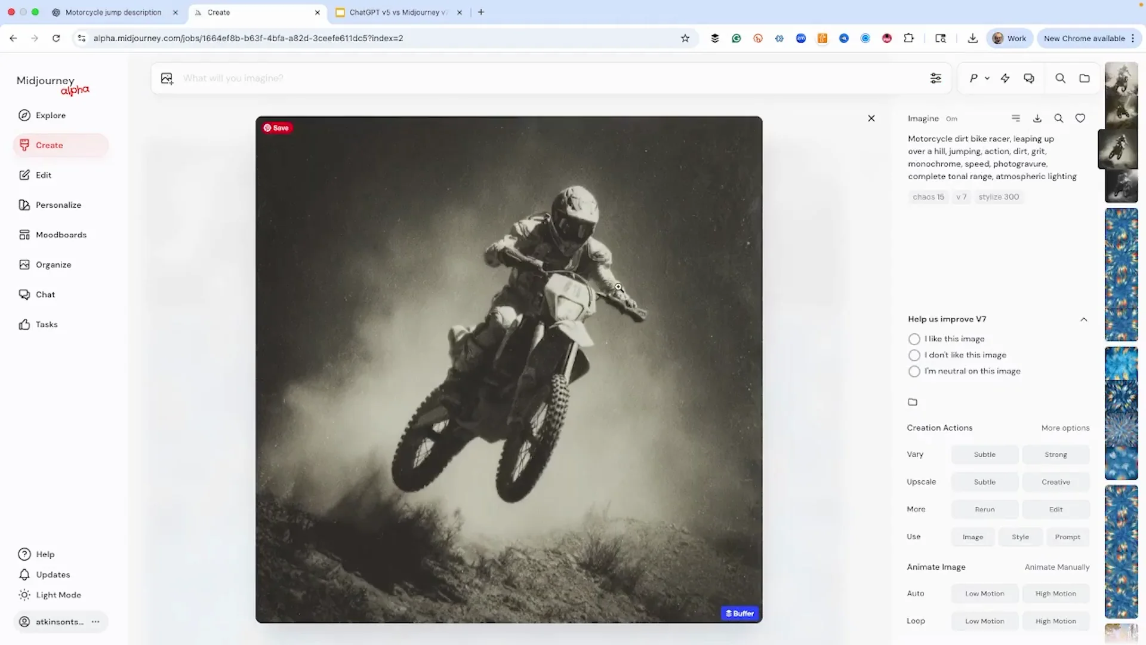Viewport: 1146px width, 645px height.
Task: Favorite the image with the heart icon
Action: tap(1080, 118)
